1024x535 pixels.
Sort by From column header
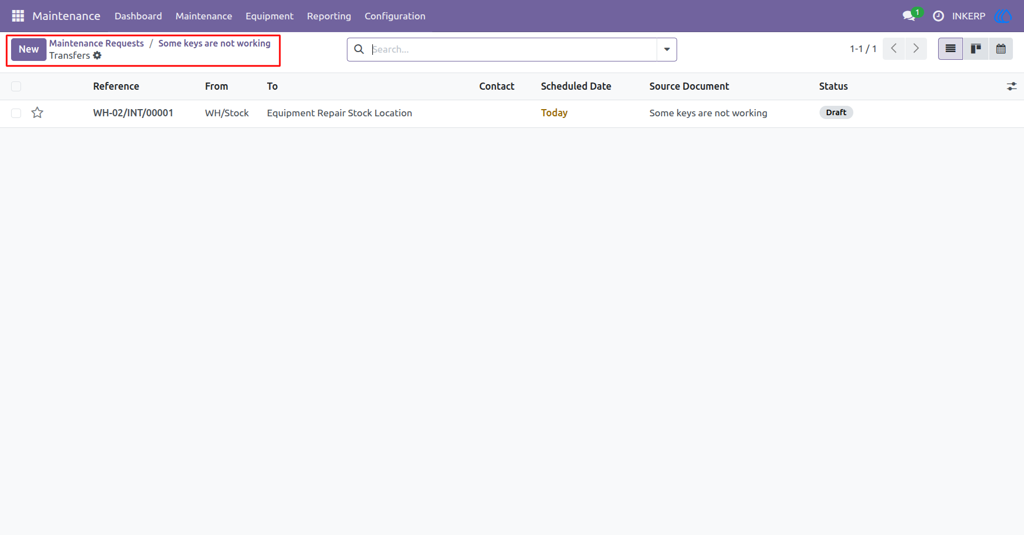click(217, 86)
